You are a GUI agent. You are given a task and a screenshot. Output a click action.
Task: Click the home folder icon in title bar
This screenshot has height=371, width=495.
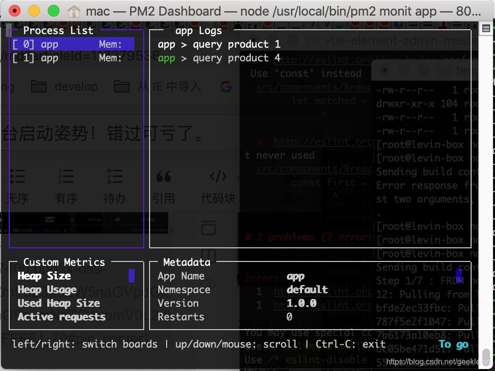74,11
